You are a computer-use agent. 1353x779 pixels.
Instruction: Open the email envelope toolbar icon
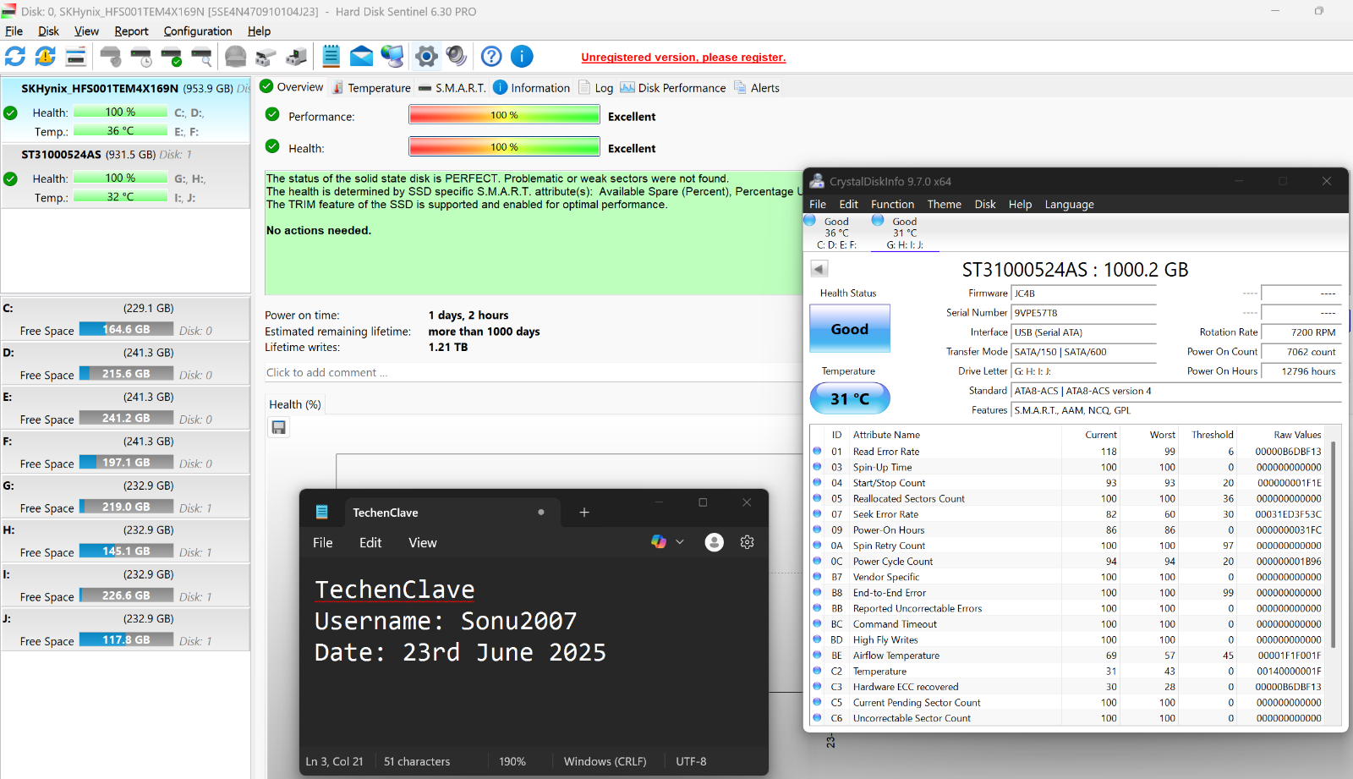[361, 57]
